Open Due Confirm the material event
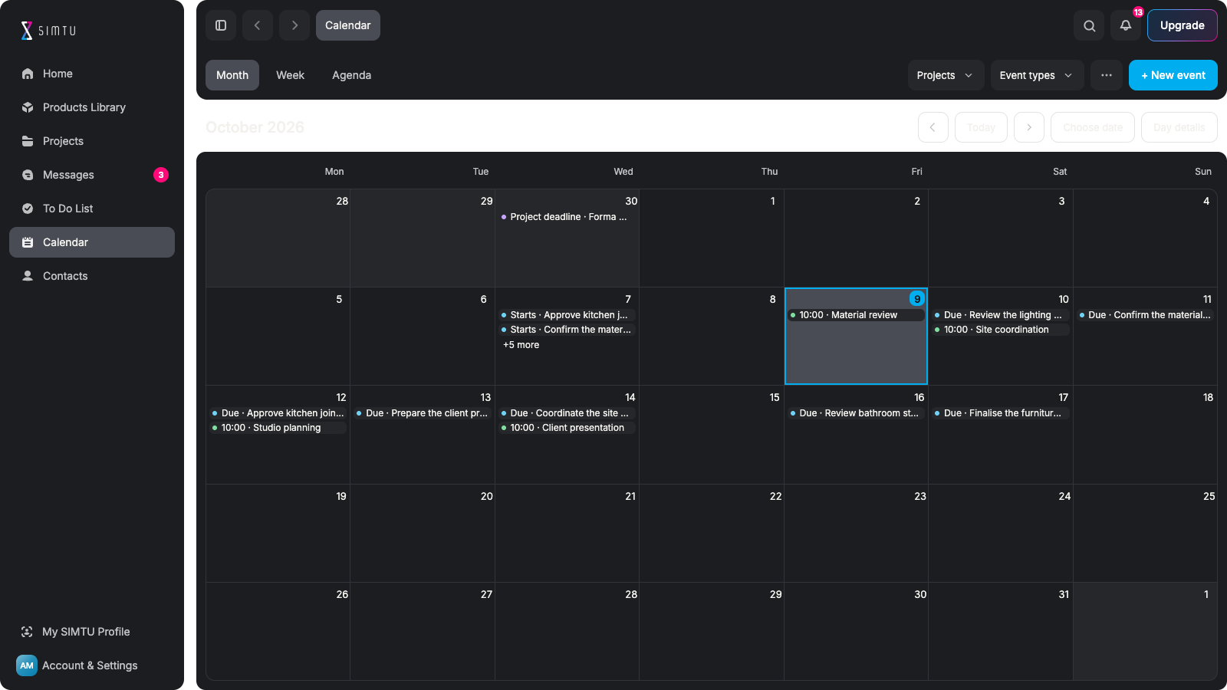This screenshot has width=1227, height=690. pos(1145,315)
